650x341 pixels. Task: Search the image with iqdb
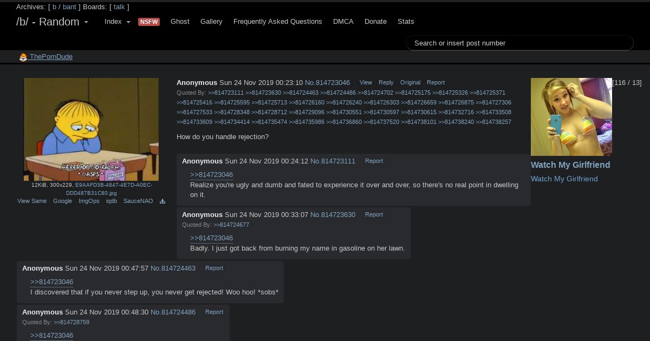point(112,201)
